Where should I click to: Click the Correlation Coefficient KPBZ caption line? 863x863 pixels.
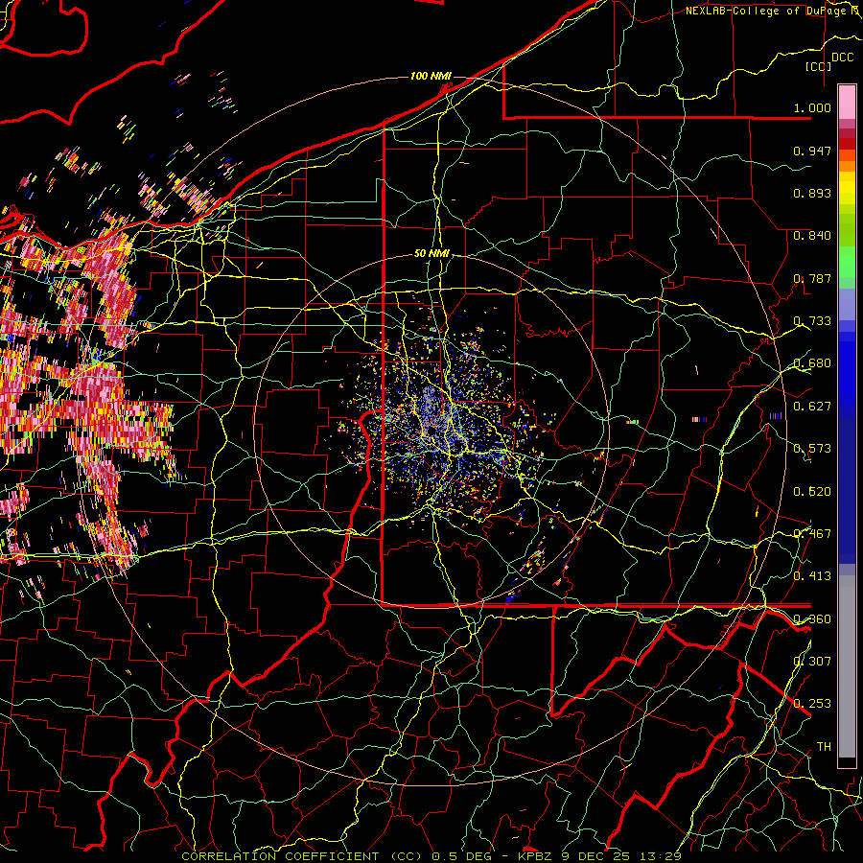tap(431, 856)
